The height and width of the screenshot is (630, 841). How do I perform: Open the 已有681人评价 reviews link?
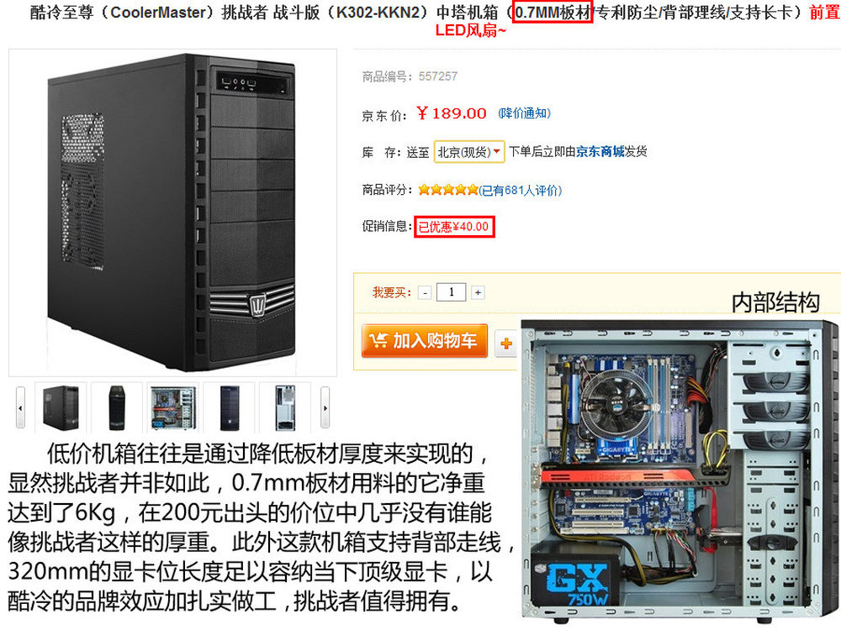(x=521, y=190)
